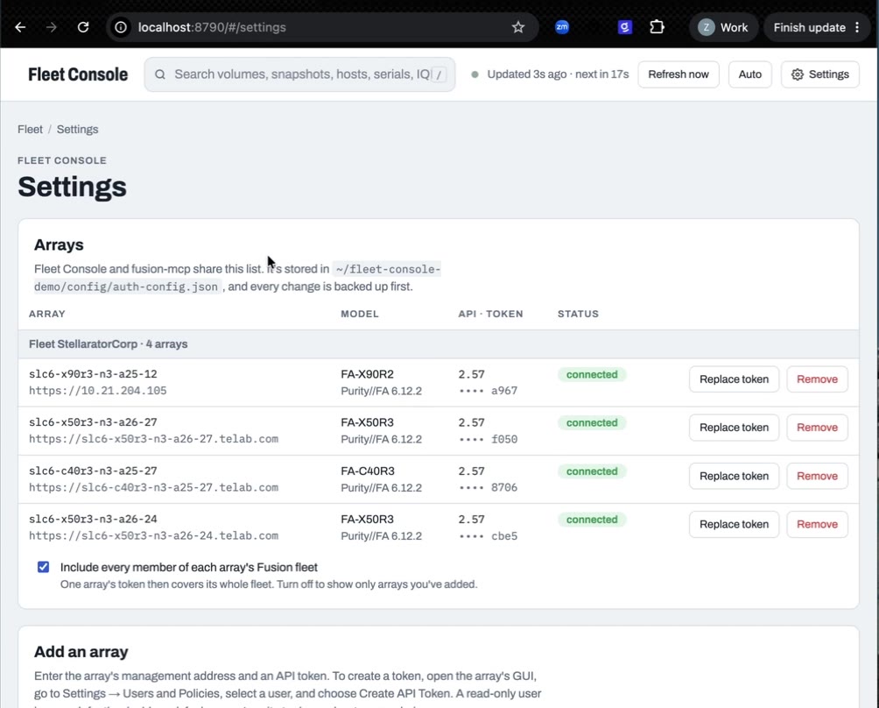Click token ending a967

488,391
